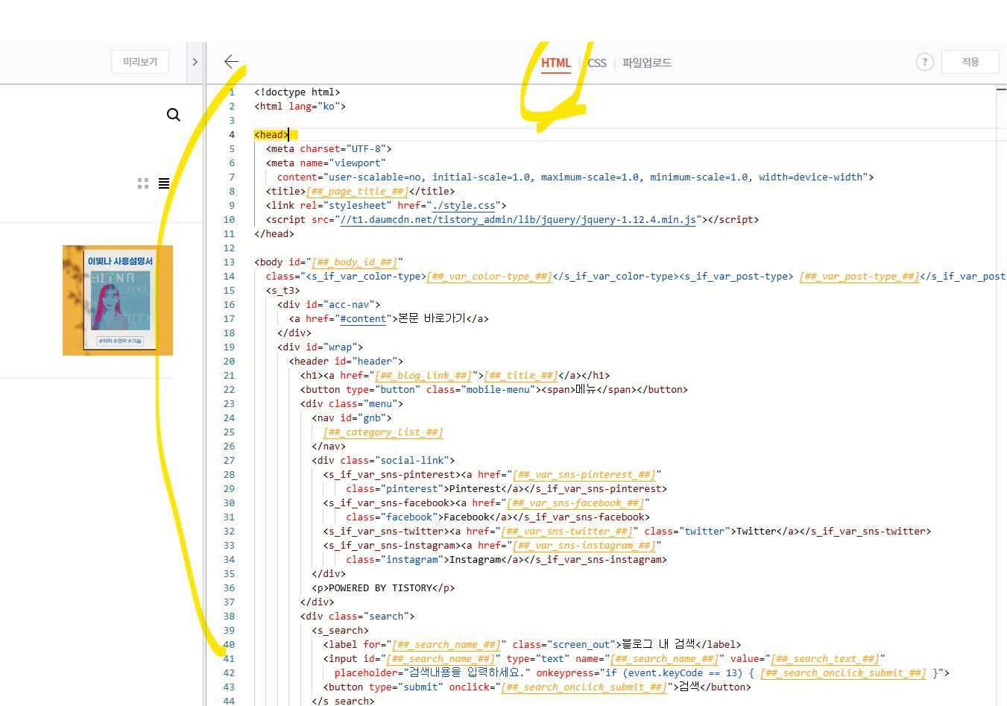Click the POWERED BY TISTORY text

380,587
